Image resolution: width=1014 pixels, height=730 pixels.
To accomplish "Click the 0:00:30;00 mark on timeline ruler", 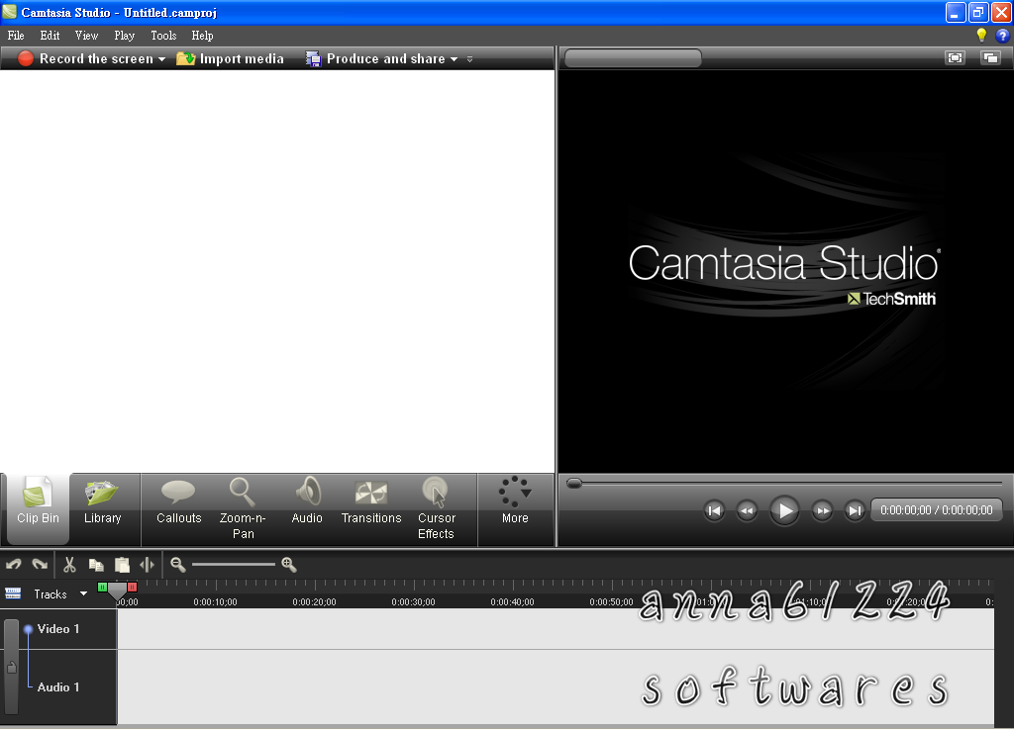I will click(413, 602).
